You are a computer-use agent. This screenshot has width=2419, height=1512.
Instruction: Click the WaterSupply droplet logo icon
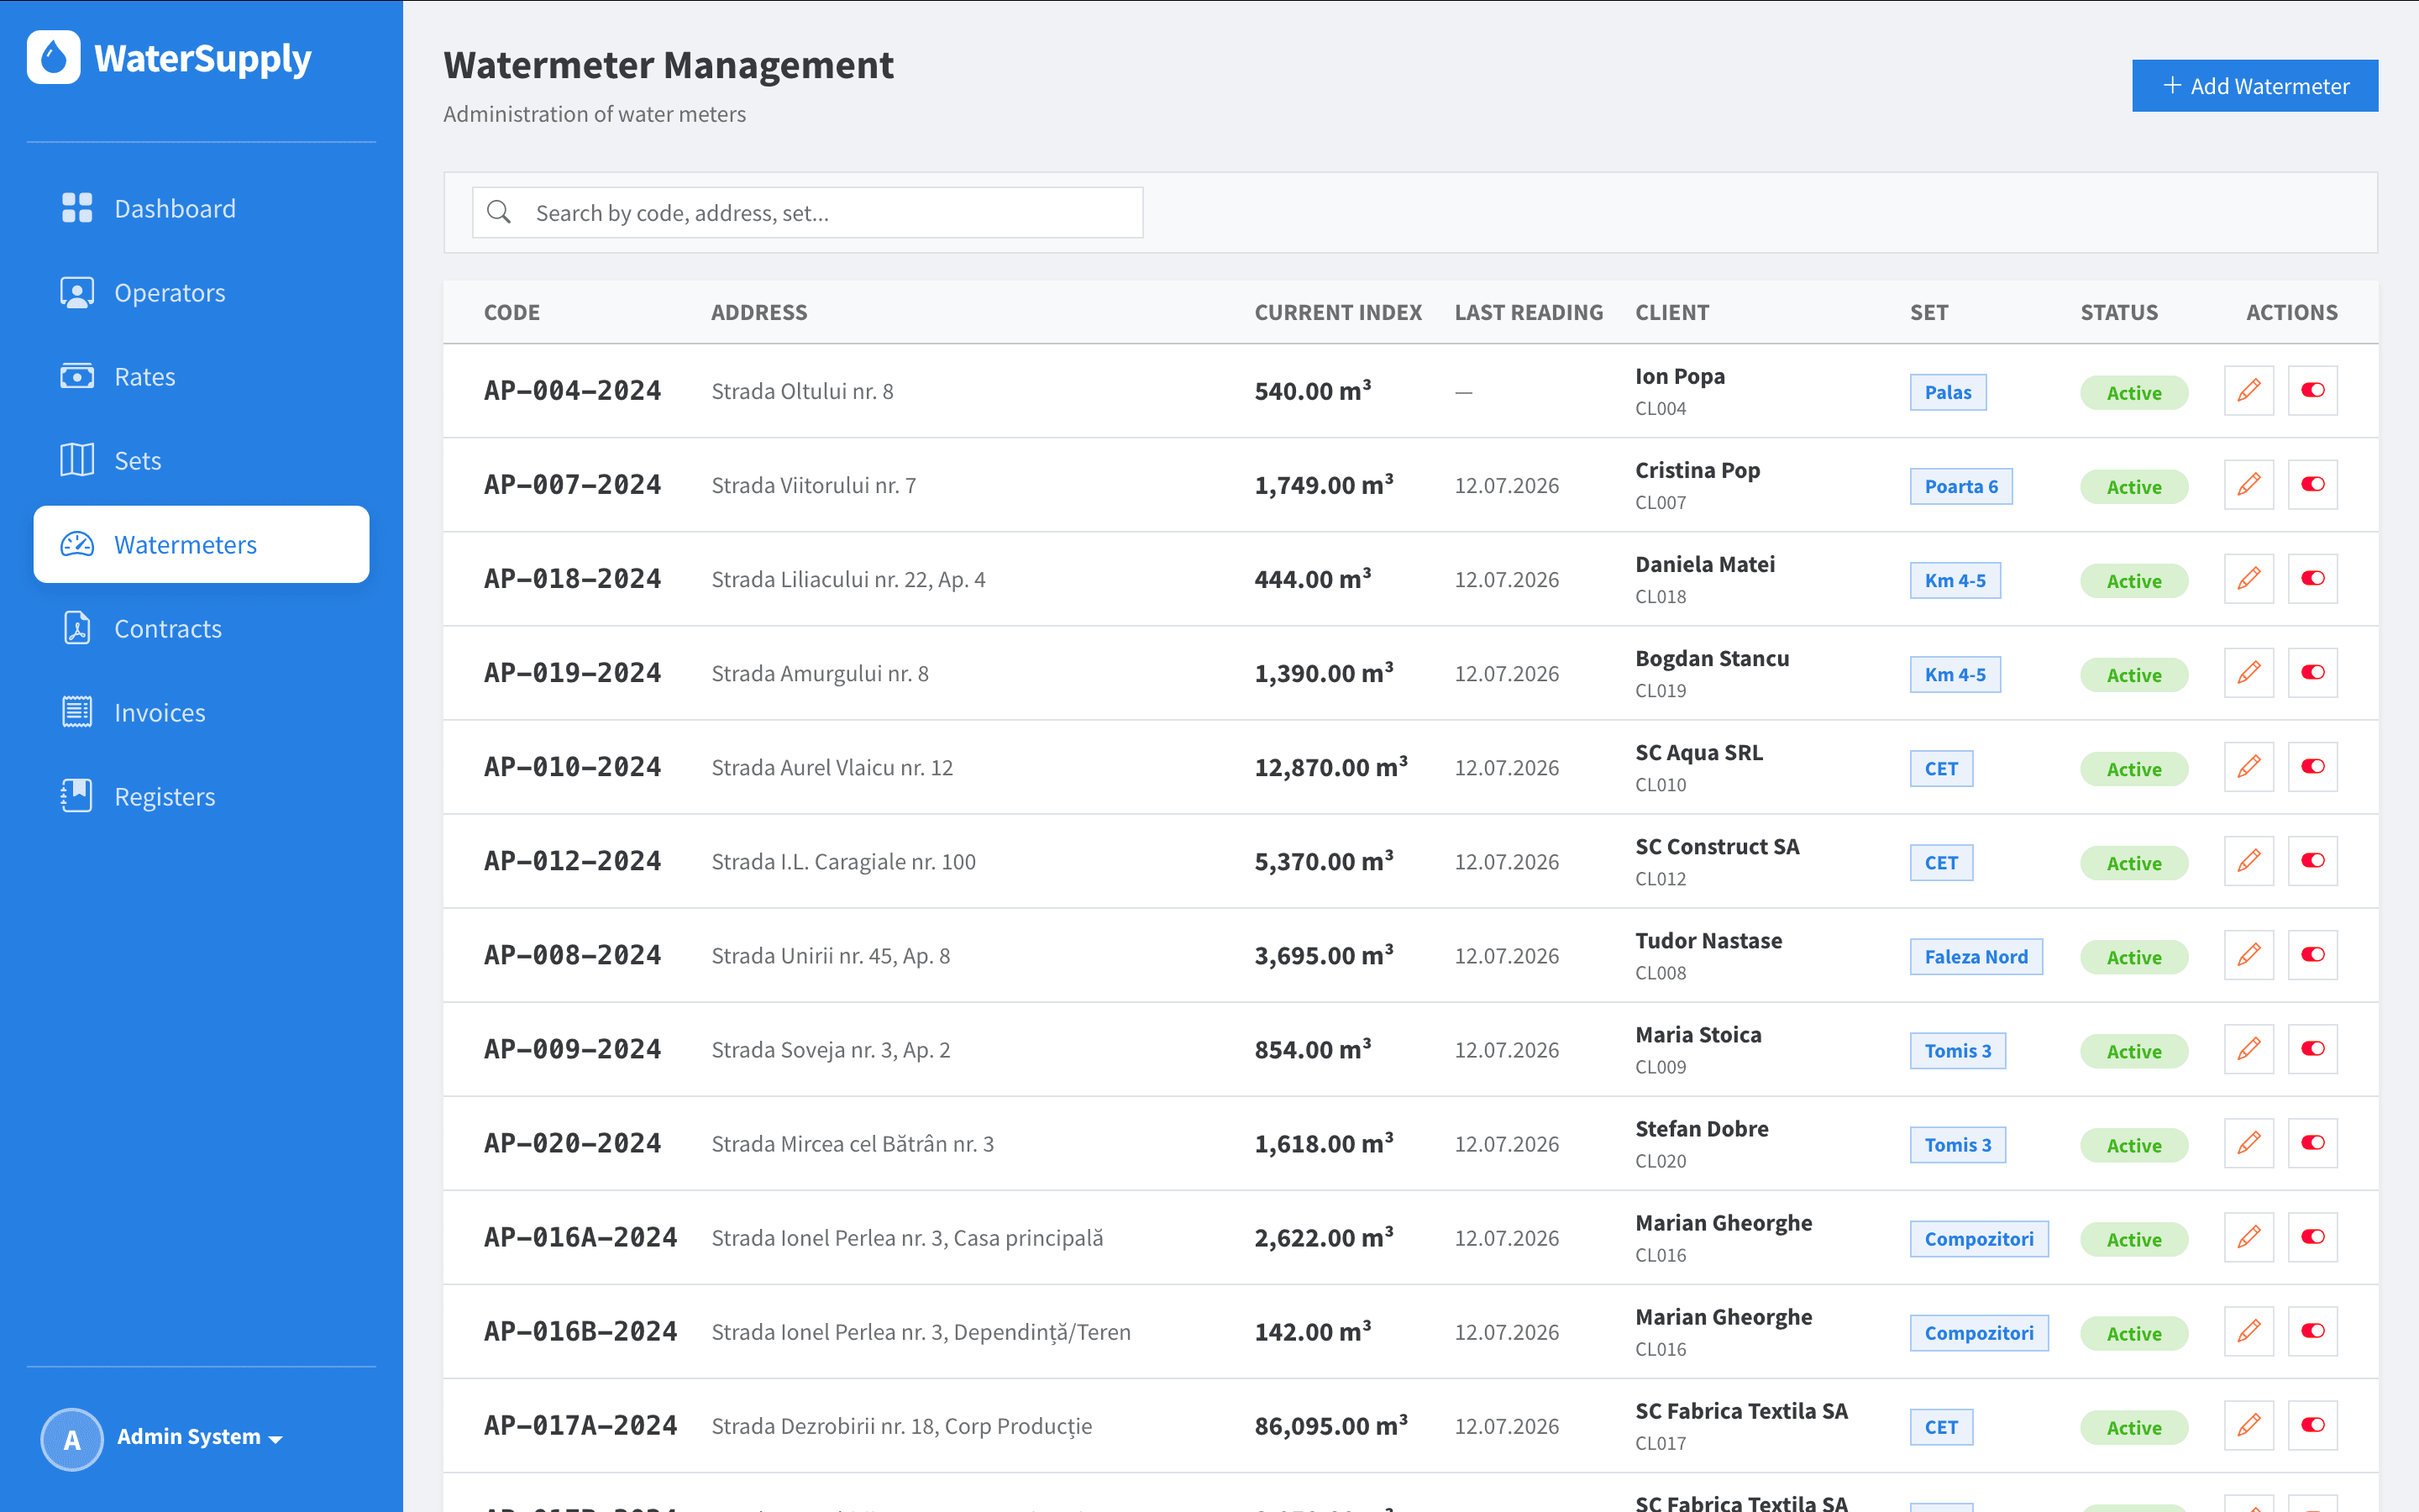(54, 57)
